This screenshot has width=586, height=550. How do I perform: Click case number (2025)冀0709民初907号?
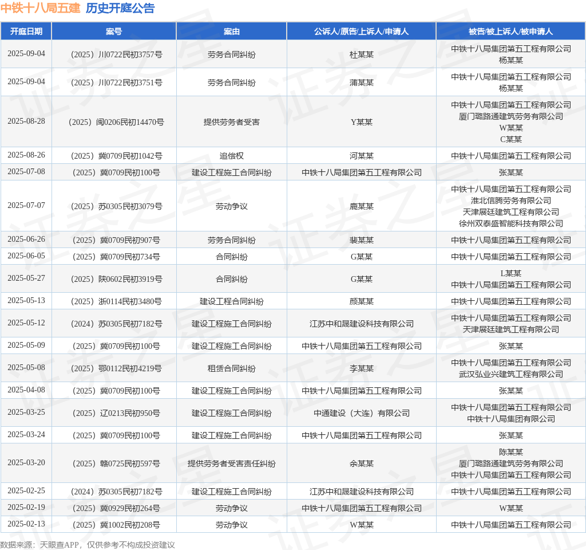tap(116, 240)
